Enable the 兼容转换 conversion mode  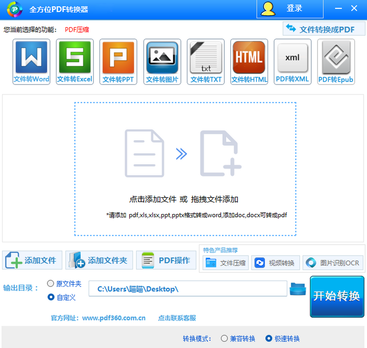pos(224,339)
